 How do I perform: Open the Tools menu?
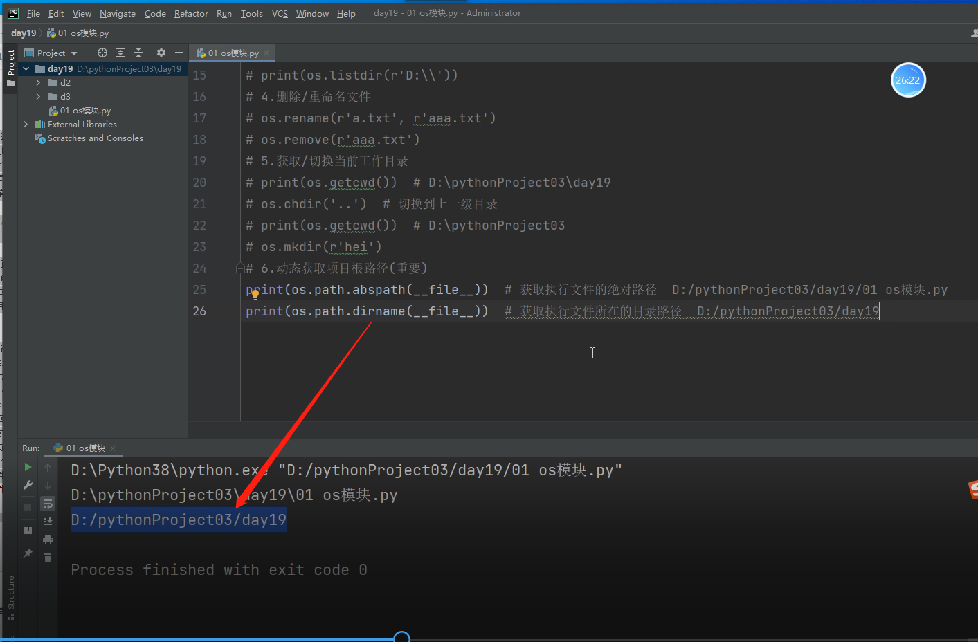(251, 13)
